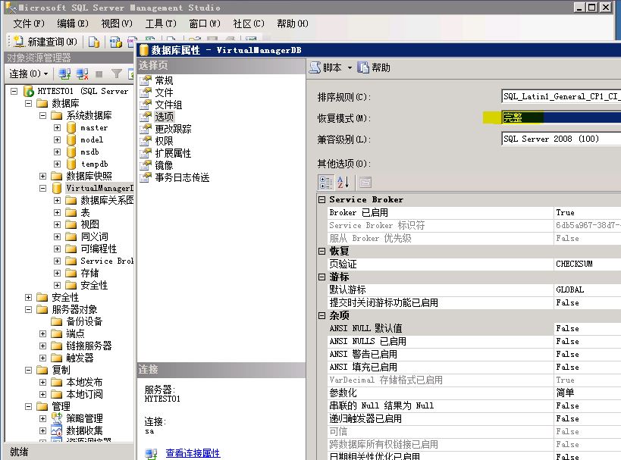The image size is (621, 460).
Task: Click the 新建查询 (New Query) toolbar button
Action: (x=45, y=42)
